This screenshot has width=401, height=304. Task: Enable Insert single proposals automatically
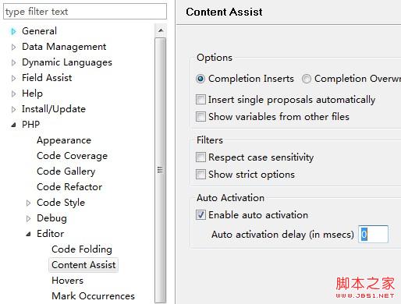pos(200,100)
